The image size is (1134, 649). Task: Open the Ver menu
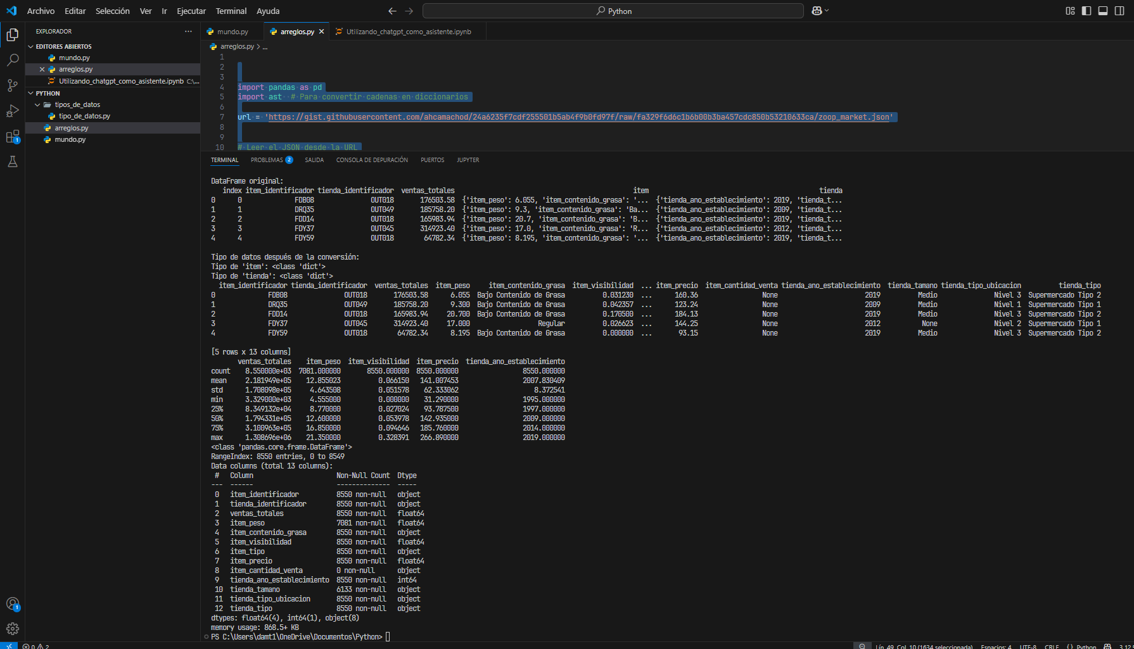click(x=146, y=11)
